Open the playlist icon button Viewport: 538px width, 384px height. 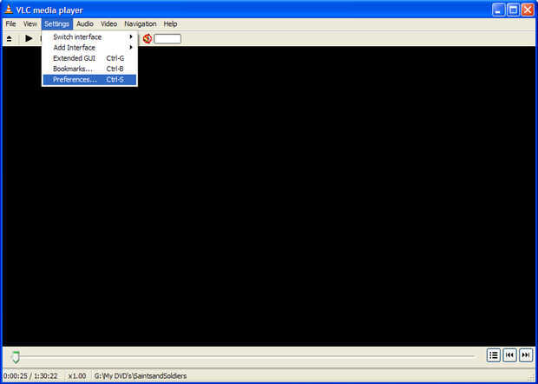[x=494, y=355]
